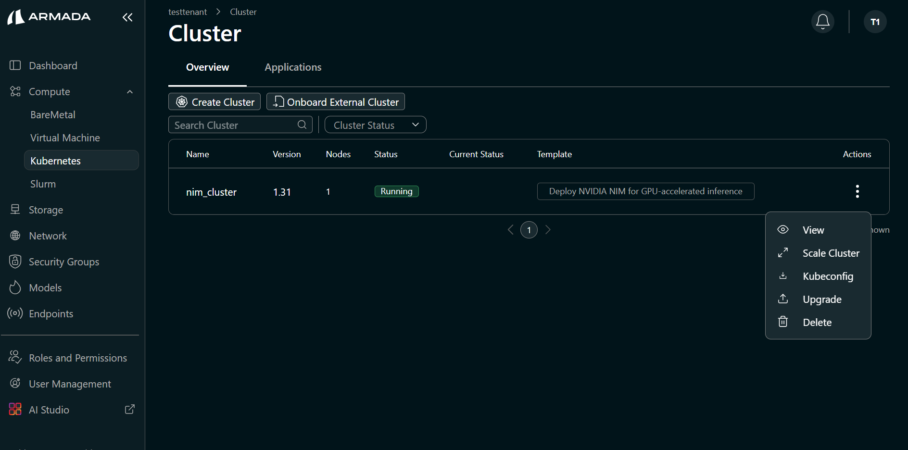Click the Delete trash icon in Actions menu
This screenshot has width=908, height=450.
(782, 322)
